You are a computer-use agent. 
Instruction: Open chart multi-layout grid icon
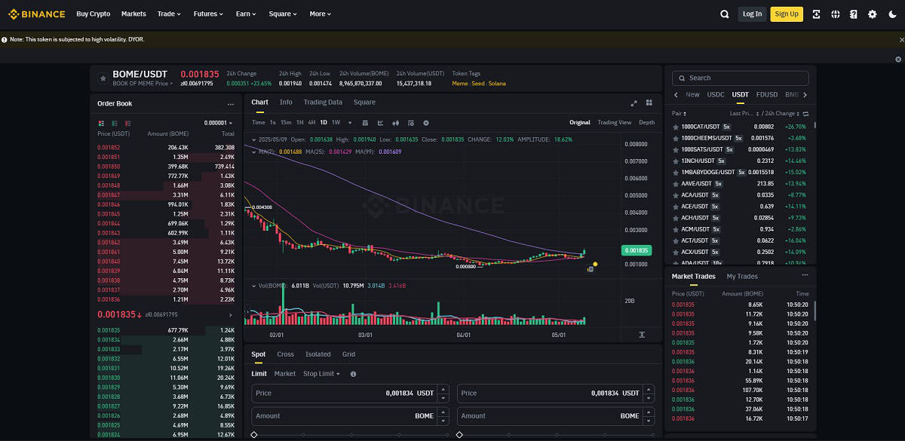tap(649, 103)
